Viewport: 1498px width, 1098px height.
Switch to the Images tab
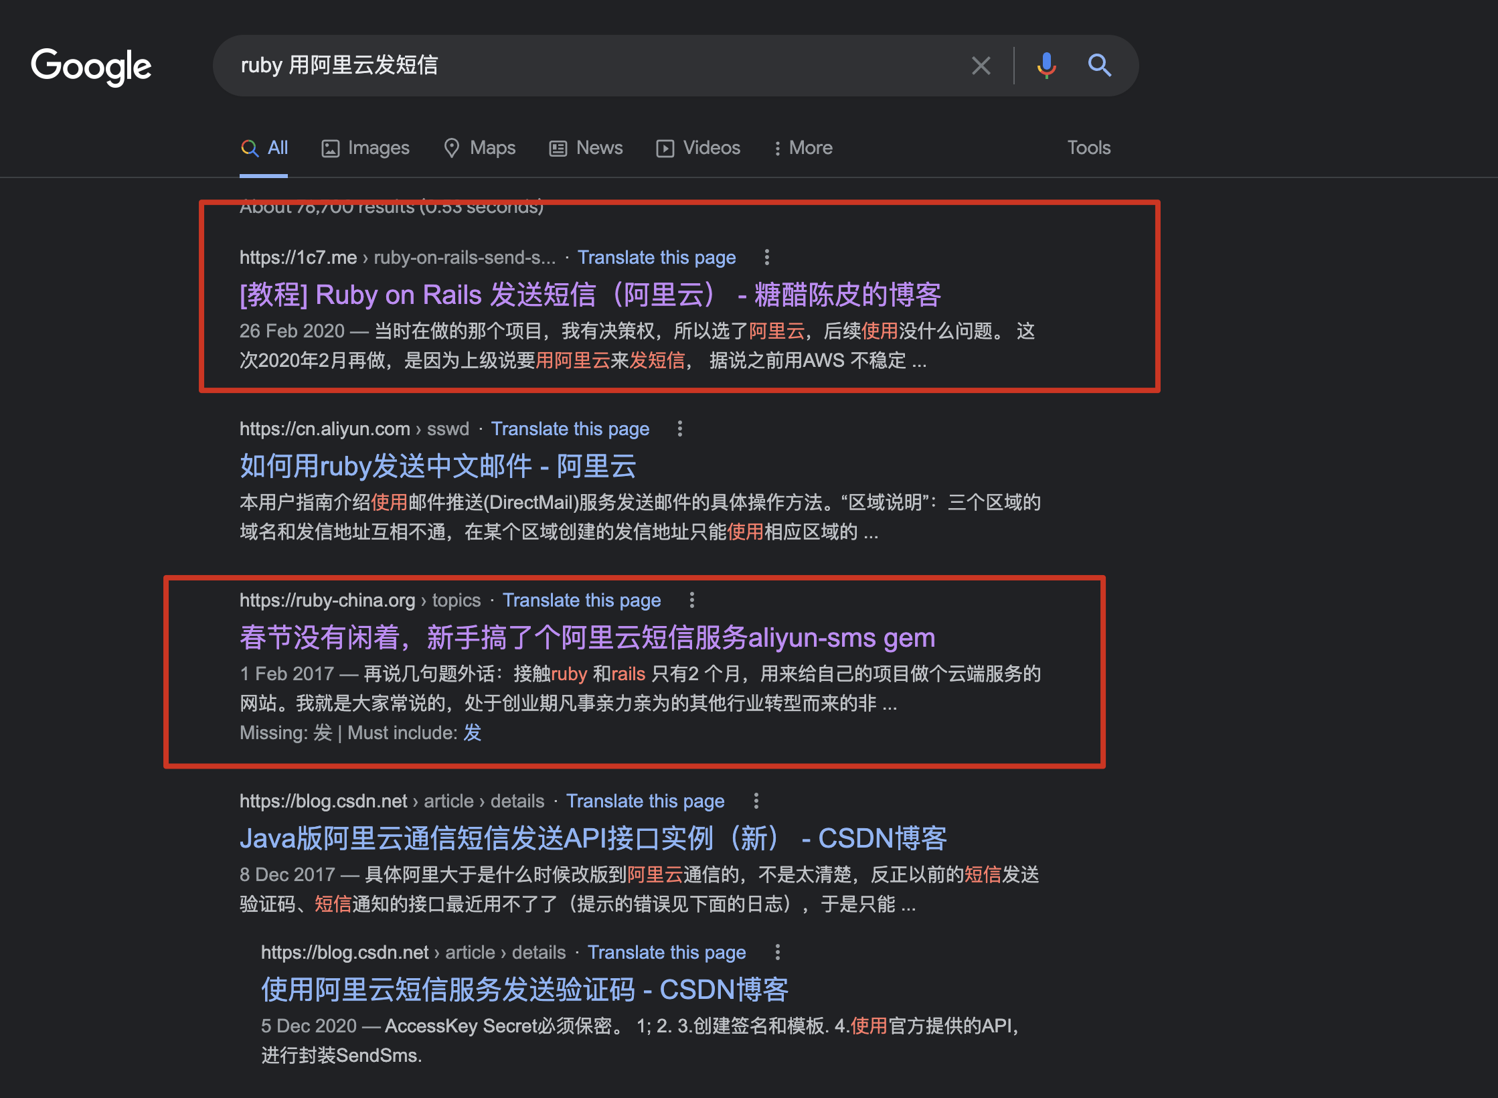click(x=365, y=148)
